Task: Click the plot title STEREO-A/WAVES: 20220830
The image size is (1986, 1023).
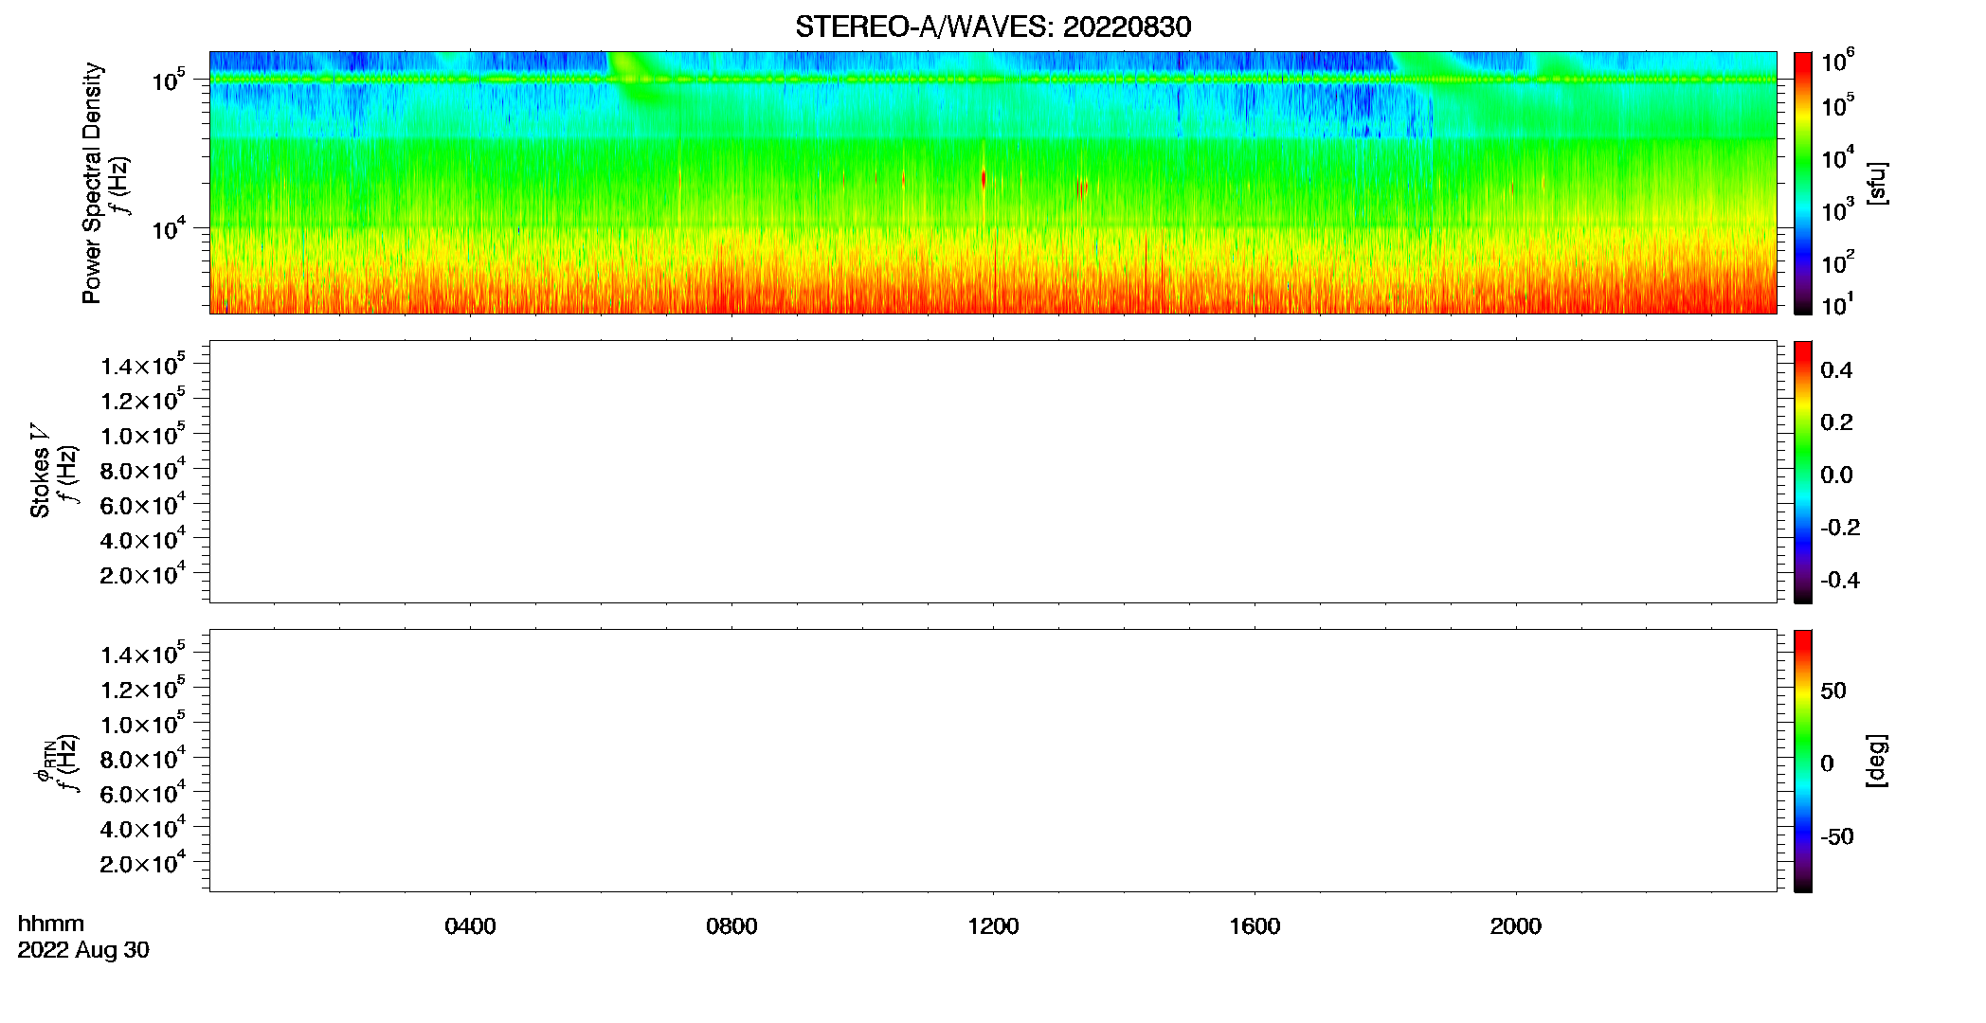Action: [993, 27]
